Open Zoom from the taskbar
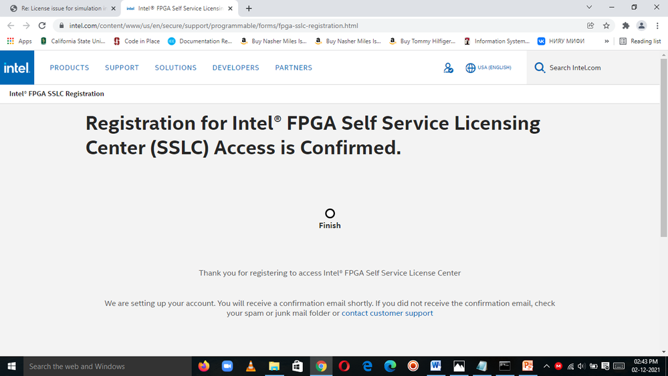 coord(227,366)
